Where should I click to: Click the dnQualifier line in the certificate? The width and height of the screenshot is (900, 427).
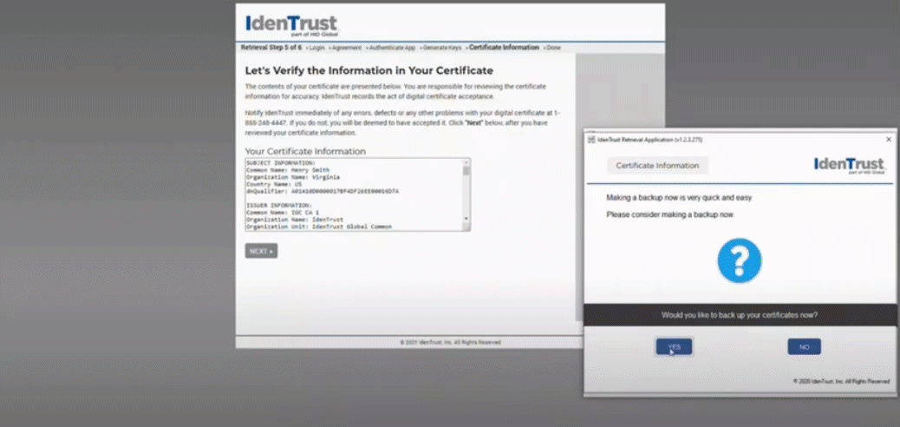(x=323, y=191)
